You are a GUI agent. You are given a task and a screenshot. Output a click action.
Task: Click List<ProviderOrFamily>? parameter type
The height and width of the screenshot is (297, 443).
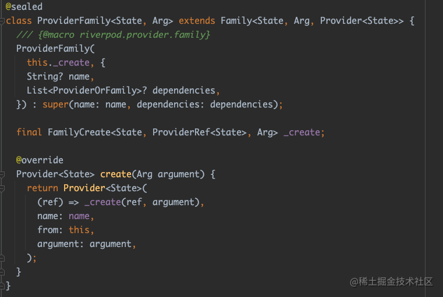pos(87,91)
